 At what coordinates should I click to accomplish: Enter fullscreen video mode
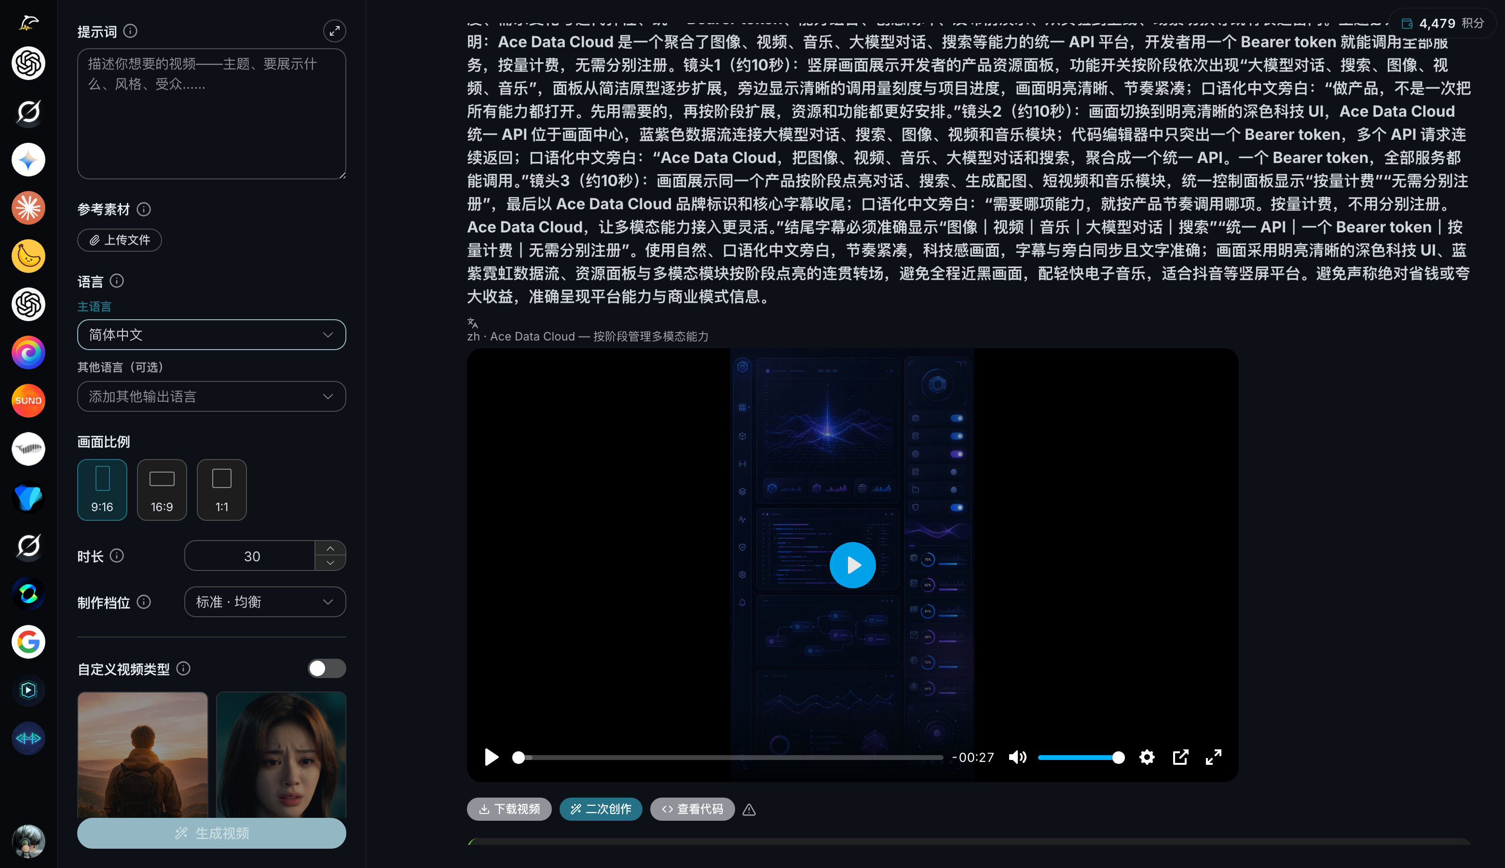point(1214,757)
